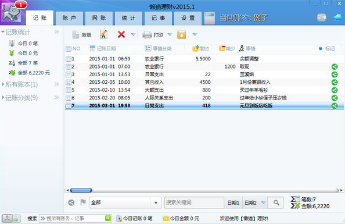Click share icon on 过年给小华侄子压岁钱 row
Screen dimensions: 345x224
335,98
